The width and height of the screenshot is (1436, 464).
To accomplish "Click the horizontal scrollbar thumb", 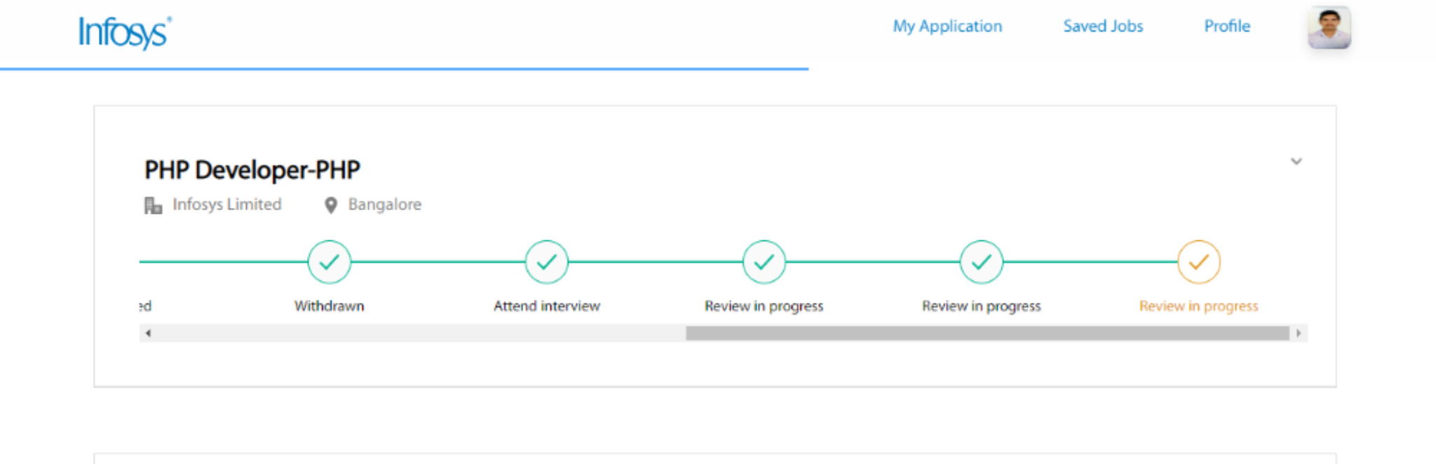I will pos(987,334).
